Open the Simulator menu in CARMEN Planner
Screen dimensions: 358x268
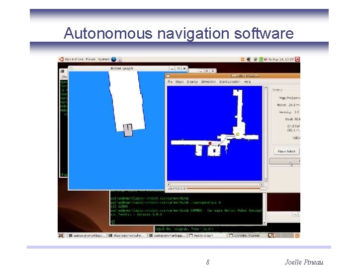point(208,81)
